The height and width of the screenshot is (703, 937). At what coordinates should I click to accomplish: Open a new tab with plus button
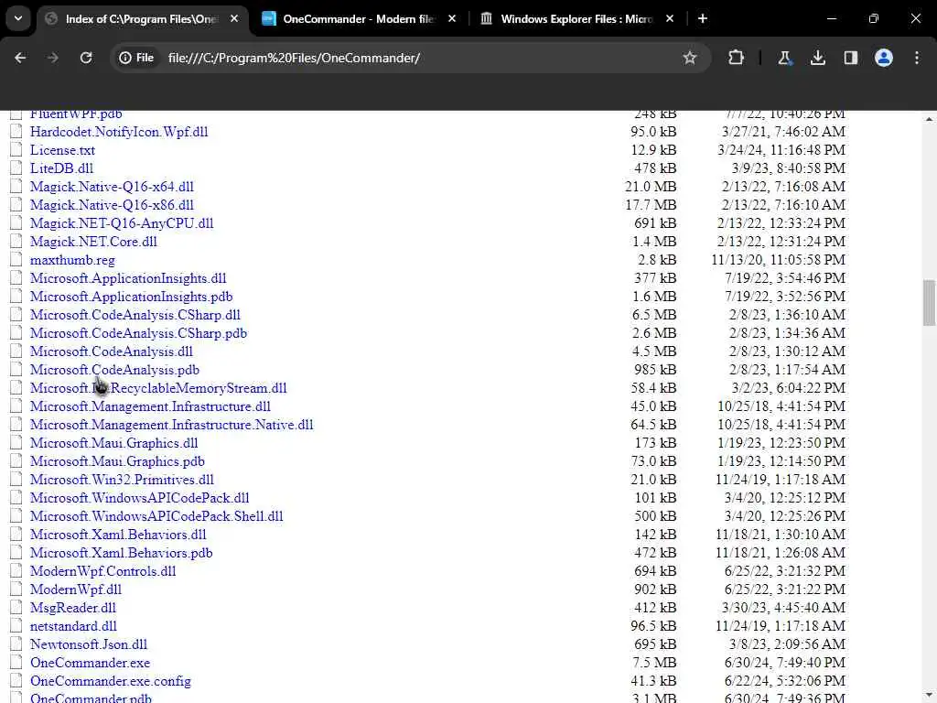click(703, 18)
